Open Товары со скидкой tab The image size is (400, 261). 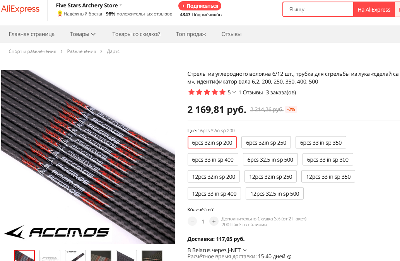tap(136, 34)
